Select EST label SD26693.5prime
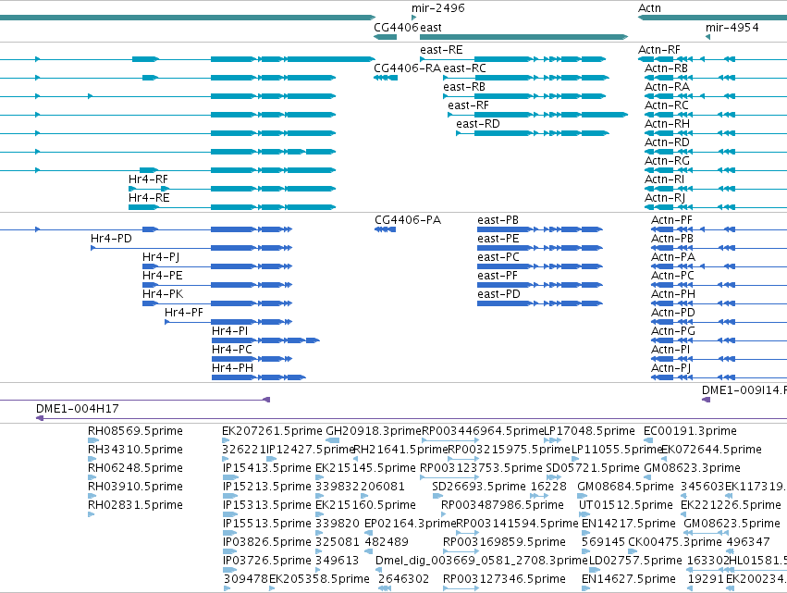787x593 pixels. pyautogui.click(x=479, y=487)
